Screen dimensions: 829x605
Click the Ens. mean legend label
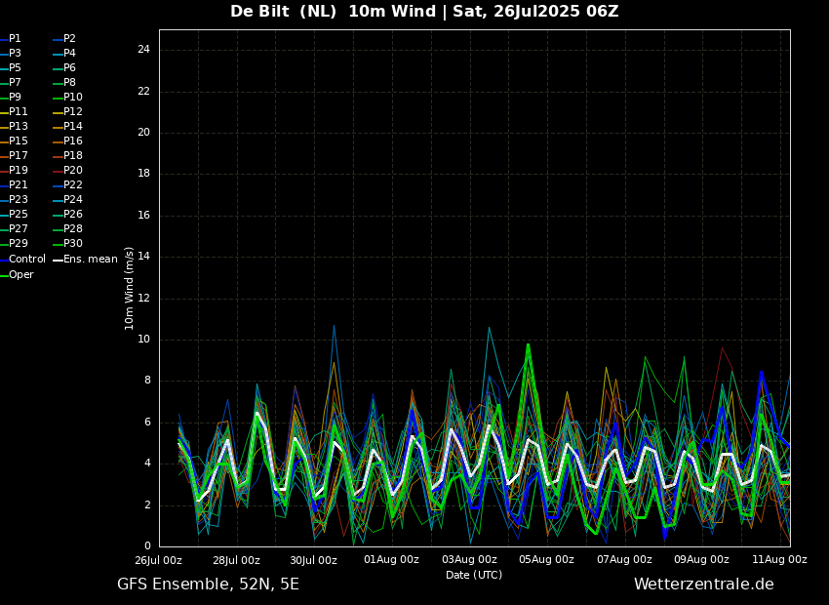[90, 260]
